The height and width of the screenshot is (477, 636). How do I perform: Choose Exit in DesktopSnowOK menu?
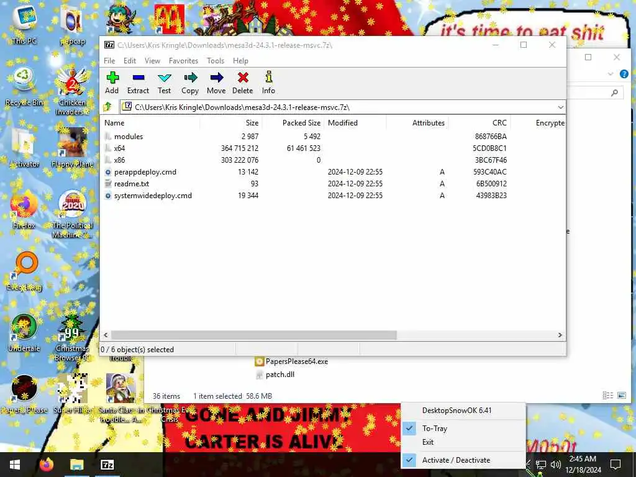463,442
